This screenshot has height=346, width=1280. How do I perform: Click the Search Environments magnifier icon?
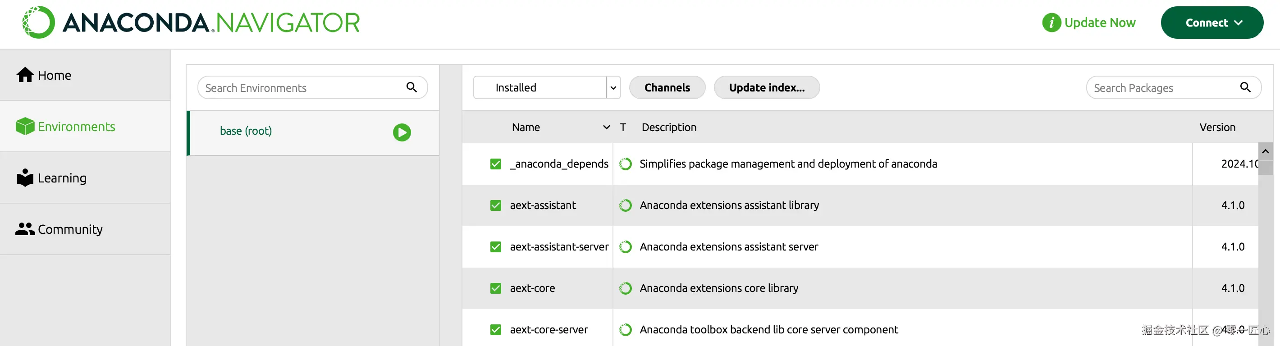(x=411, y=87)
